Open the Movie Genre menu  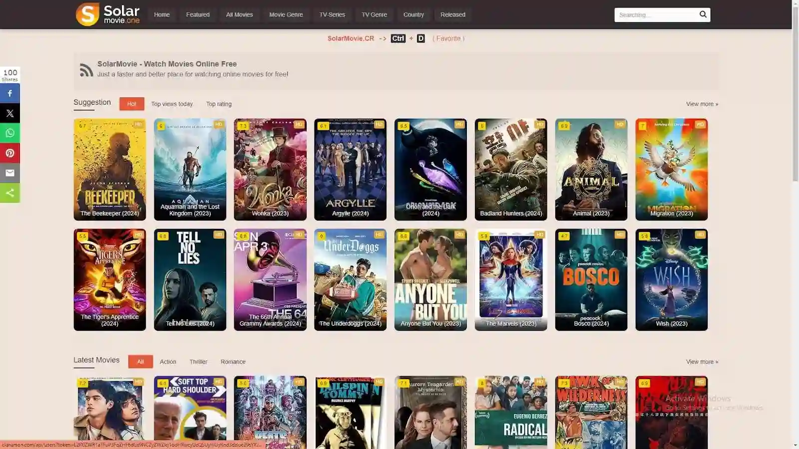click(286, 14)
